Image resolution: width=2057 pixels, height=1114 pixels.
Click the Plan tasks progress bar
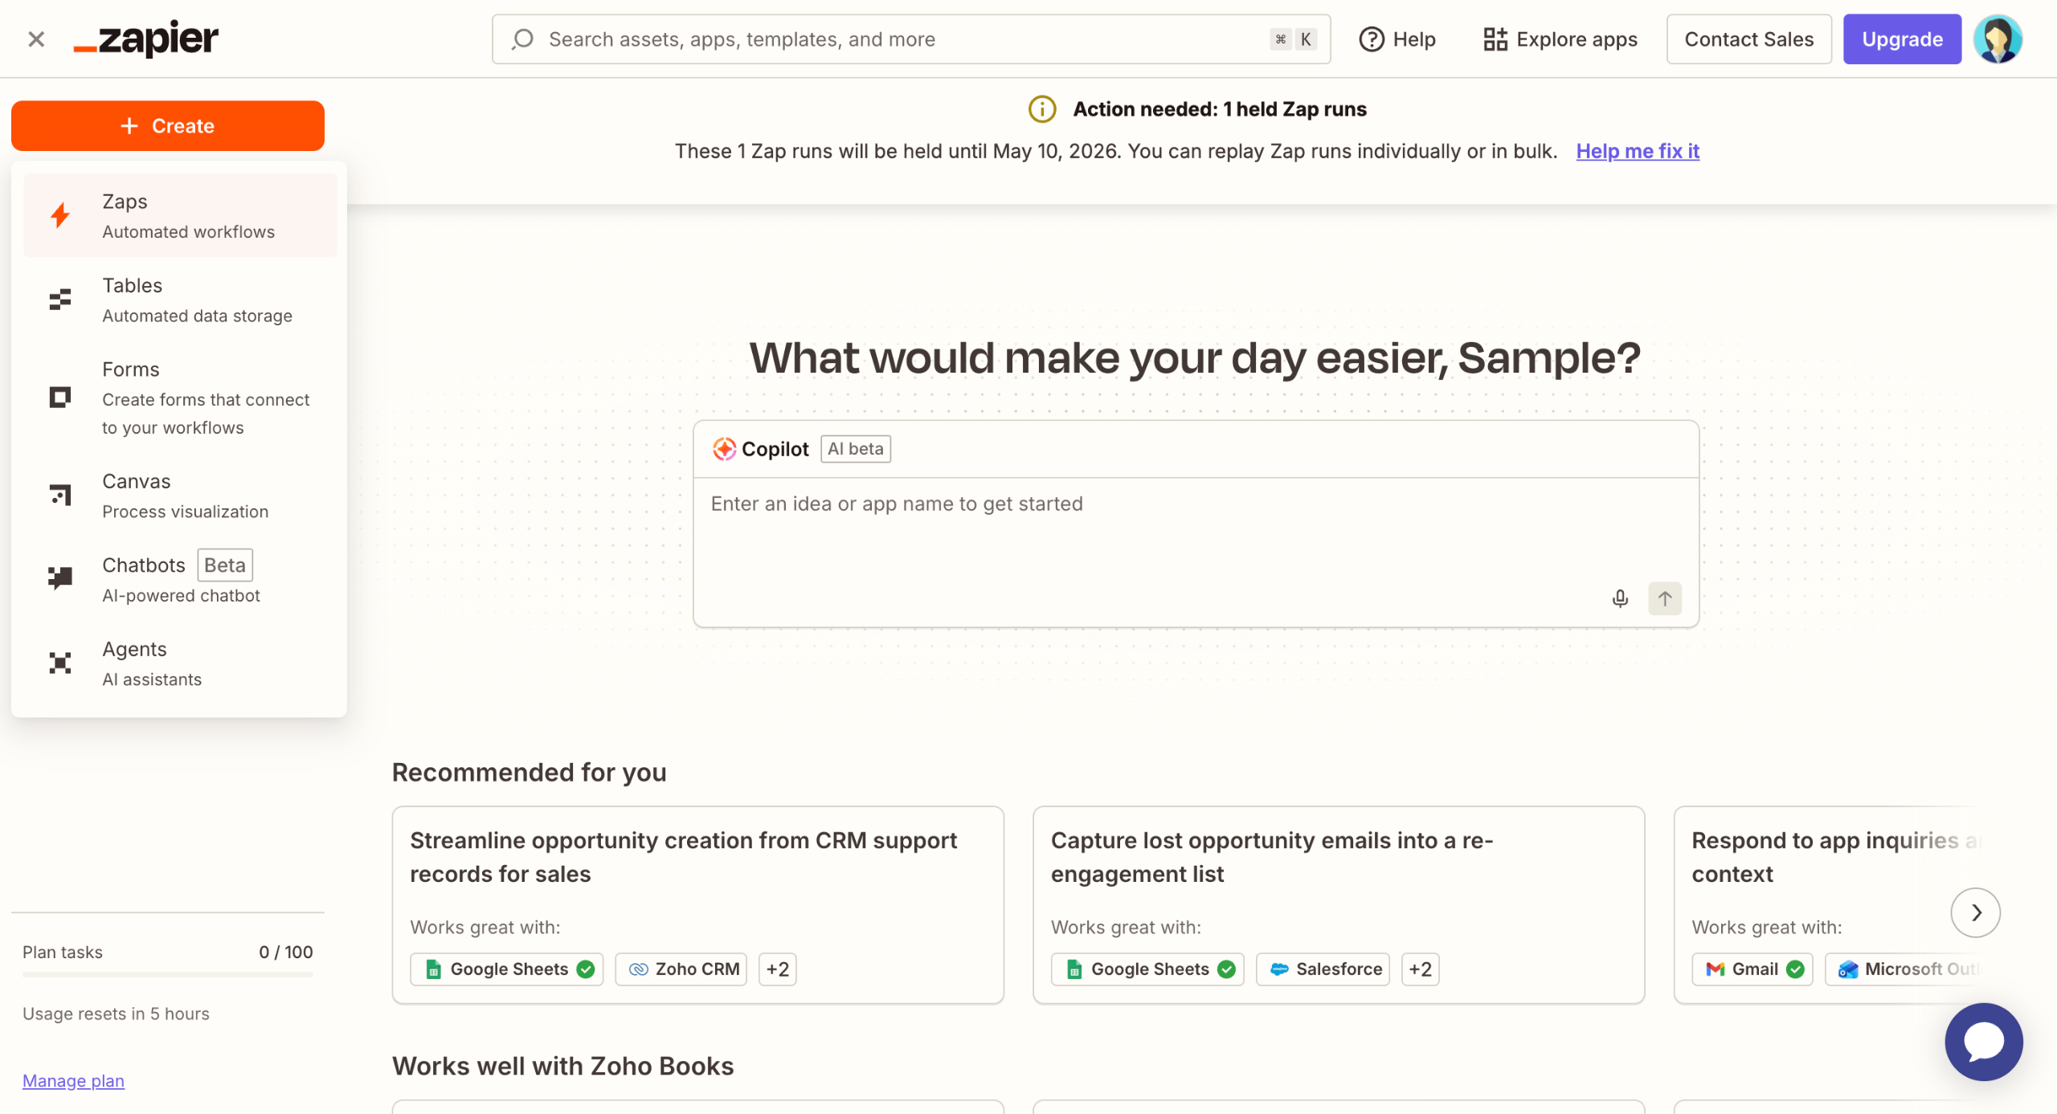167,975
